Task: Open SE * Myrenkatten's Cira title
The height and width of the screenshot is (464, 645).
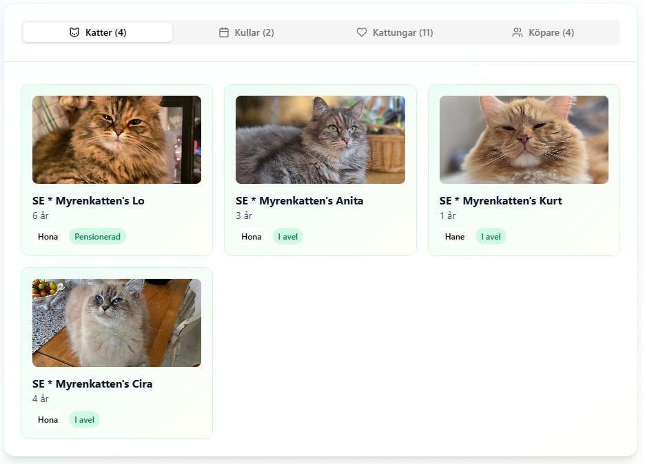Action: pos(92,384)
